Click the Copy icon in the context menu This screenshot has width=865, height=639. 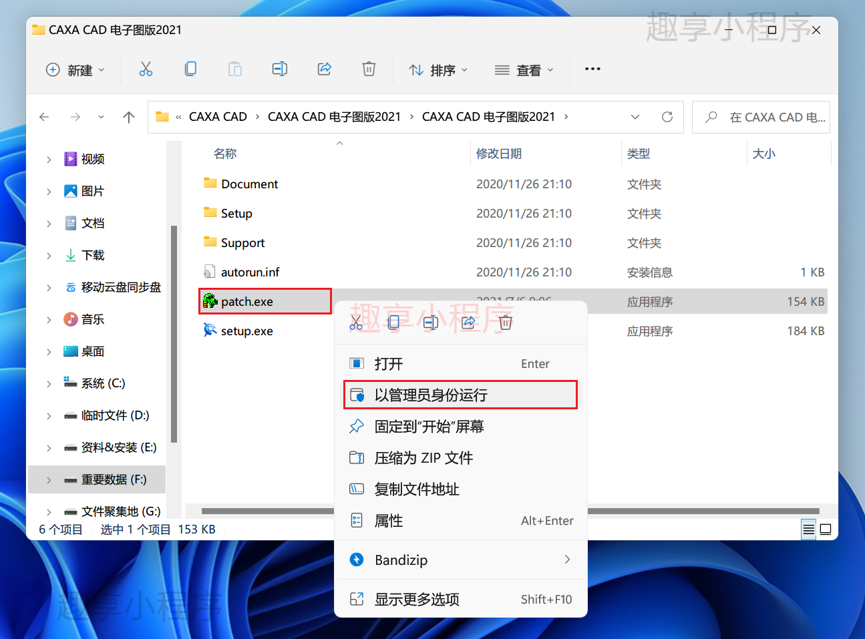tap(393, 323)
